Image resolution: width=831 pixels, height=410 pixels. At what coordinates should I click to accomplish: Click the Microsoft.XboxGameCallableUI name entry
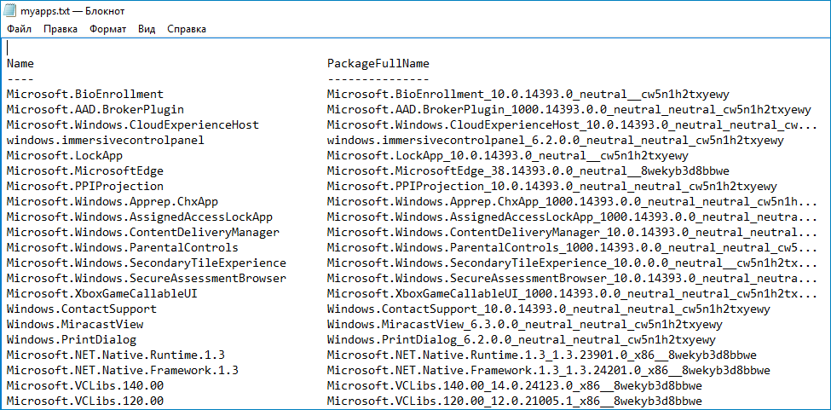point(102,293)
